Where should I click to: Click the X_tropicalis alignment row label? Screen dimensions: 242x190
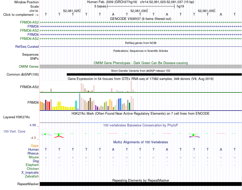(x=30, y=173)
